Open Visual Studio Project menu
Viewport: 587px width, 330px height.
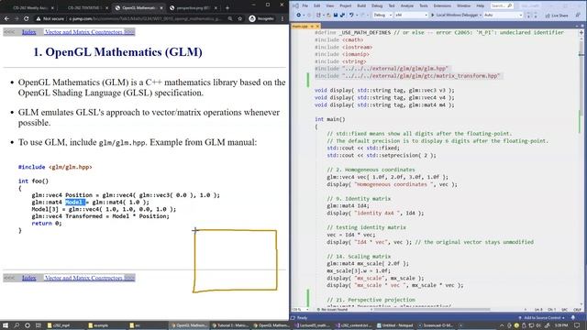(x=346, y=5)
